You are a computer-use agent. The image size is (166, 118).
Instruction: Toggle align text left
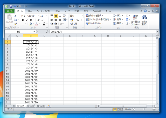click(52, 20)
